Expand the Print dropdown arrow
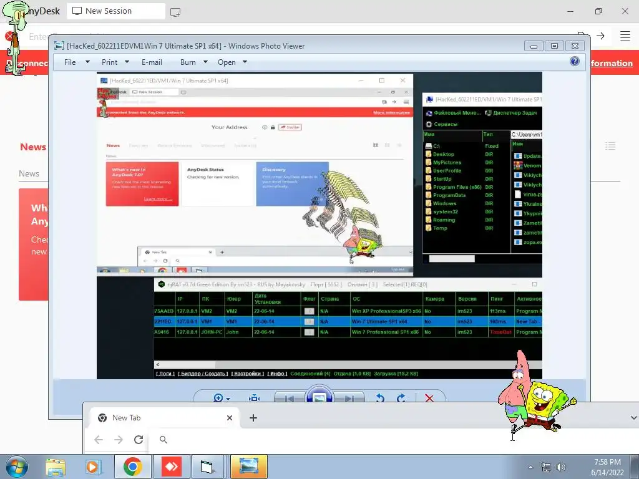 127,62
